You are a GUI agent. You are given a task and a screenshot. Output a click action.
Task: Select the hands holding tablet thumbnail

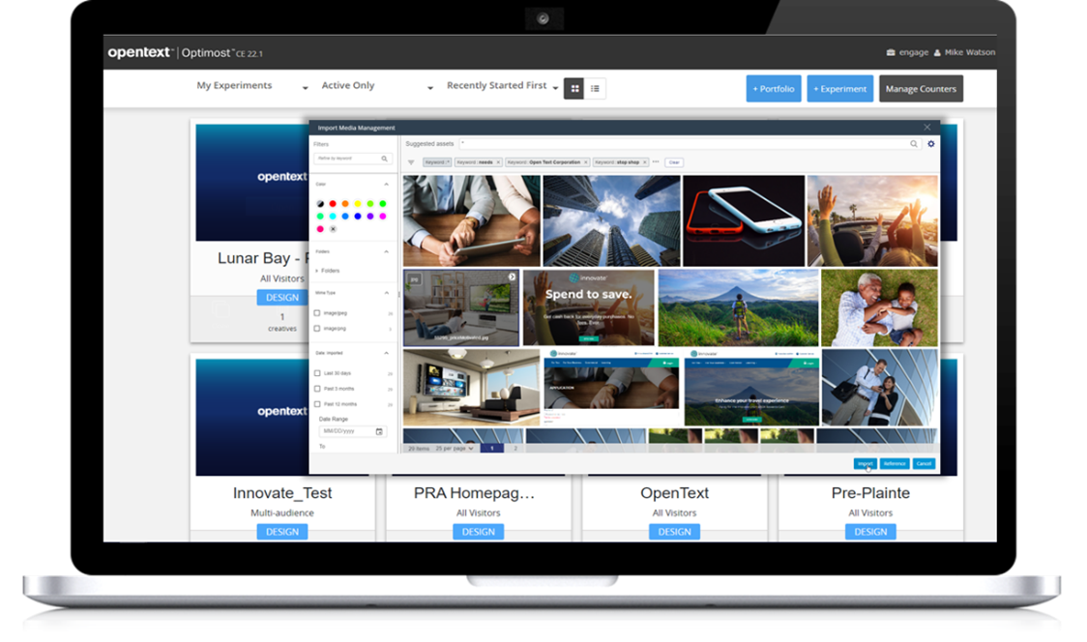coord(471,220)
